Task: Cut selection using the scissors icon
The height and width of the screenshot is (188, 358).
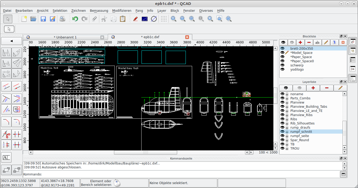Action: click(104, 19)
